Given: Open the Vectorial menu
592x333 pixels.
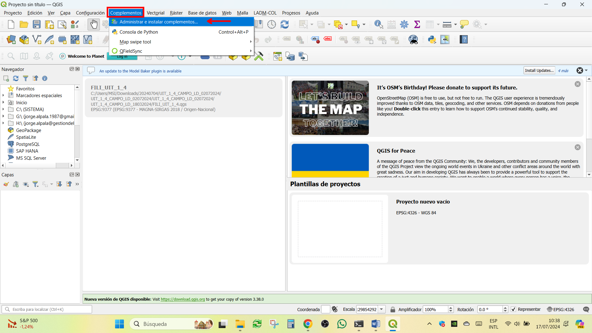Looking at the screenshot, I should coord(155,13).
